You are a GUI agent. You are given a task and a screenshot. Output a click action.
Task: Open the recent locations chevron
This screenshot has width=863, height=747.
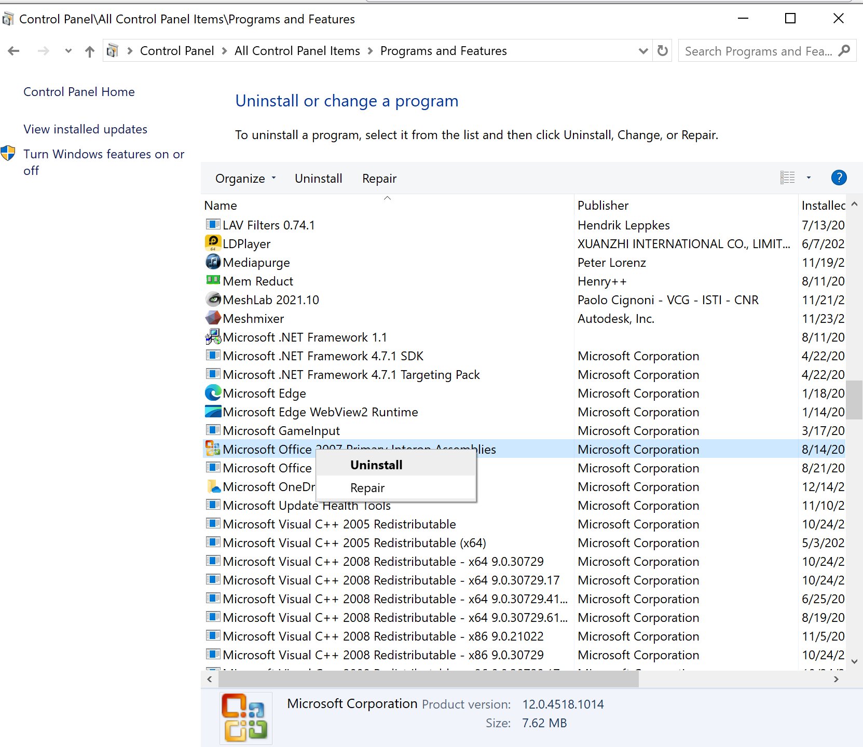pos(68,51)
